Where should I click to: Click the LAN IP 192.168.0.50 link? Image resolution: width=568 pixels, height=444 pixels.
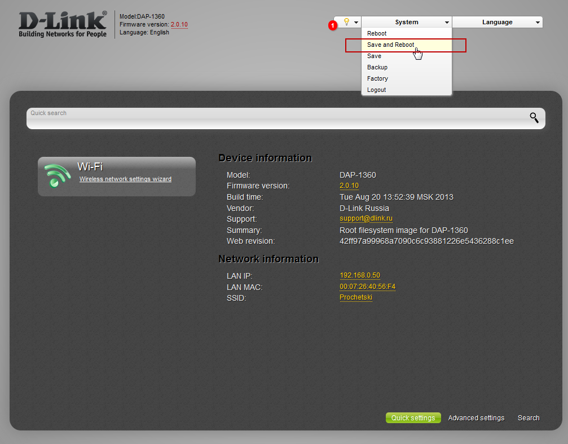click(x=359, y=275)
